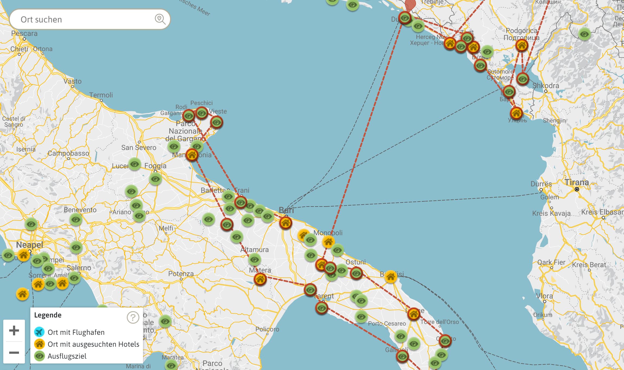Image resolution: width=624 pixels, height=370 pixels.
Task: Click the 'Ort suchen' search field
Action: pyautogui.click(x=89, y=19)
